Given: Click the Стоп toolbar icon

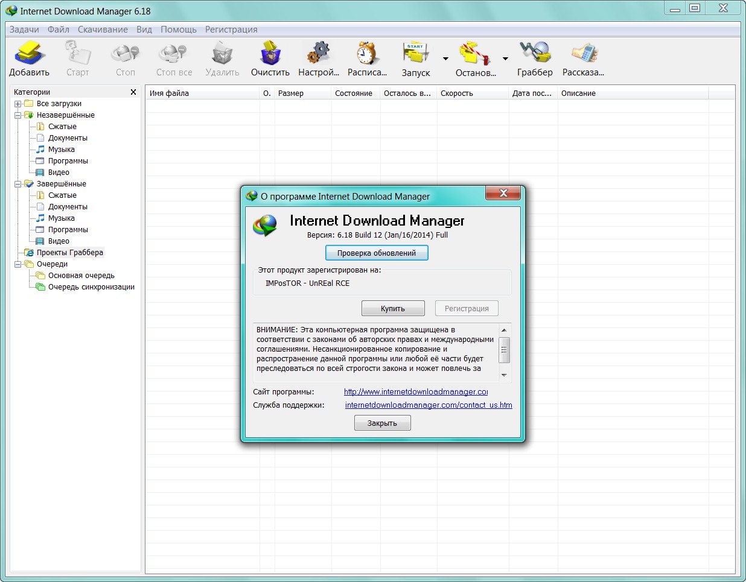Looking at the screenshot, I should (125, 54).
